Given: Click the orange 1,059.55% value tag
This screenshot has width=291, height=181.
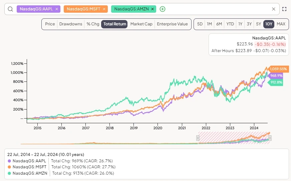Looking at the screenshot, I should [x=278, y=69].
